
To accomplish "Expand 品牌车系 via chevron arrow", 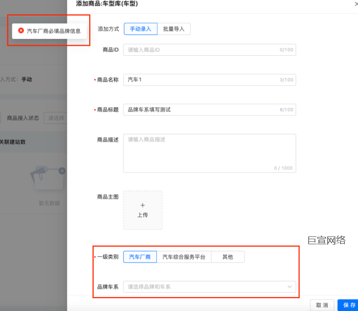I will coord(289,287).
